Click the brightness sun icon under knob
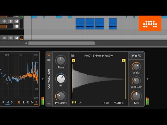The width and height of the screenshot is (167, 125). click(x=61, y=85)
